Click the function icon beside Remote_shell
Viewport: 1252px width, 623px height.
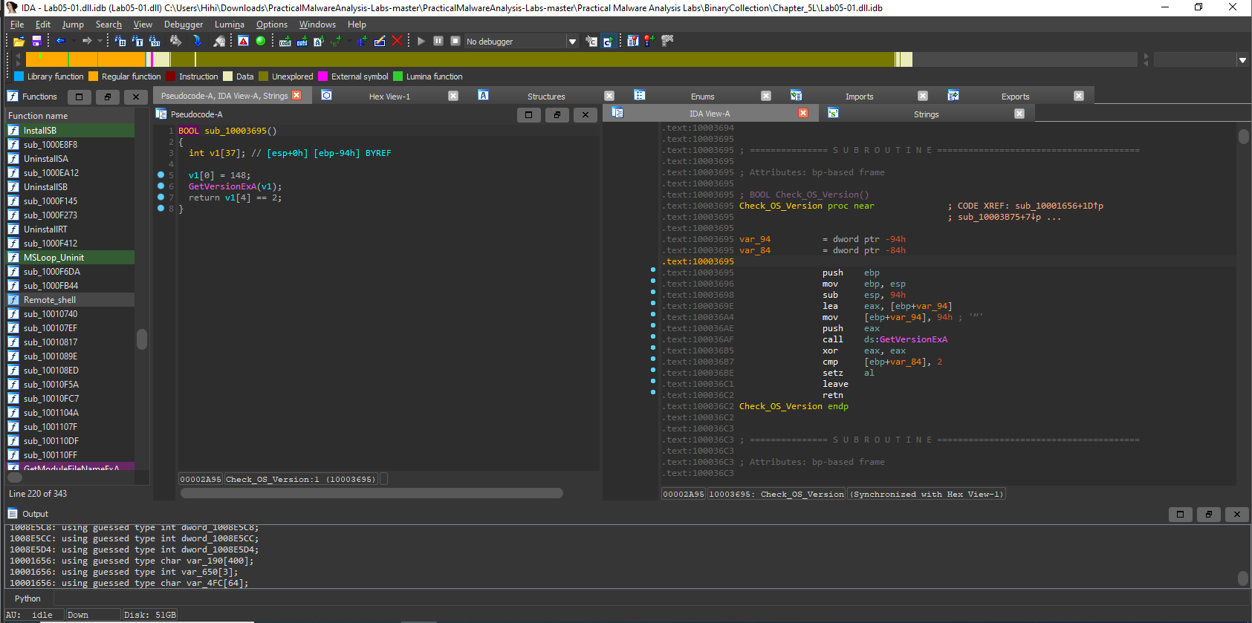13,300
